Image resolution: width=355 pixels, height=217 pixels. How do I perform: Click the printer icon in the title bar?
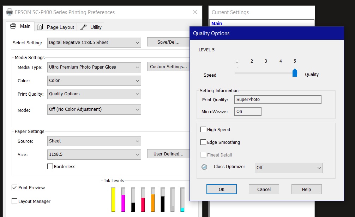coord(10,12)
